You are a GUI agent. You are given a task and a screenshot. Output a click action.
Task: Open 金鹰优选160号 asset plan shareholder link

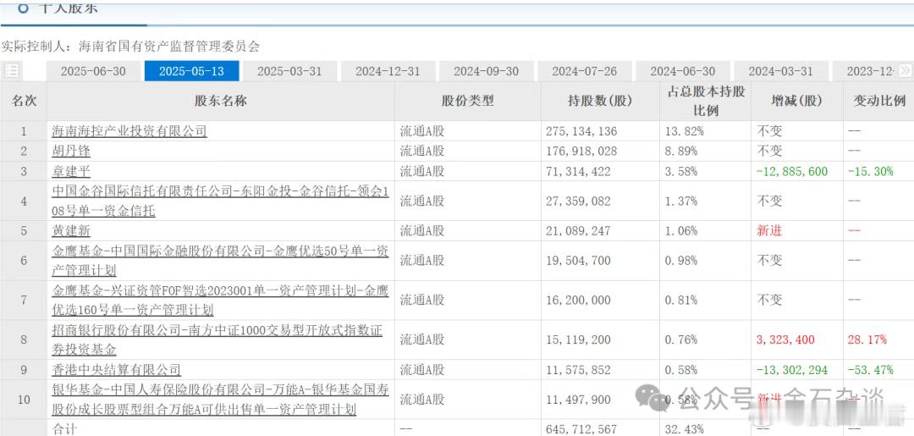tap(220, 301)
